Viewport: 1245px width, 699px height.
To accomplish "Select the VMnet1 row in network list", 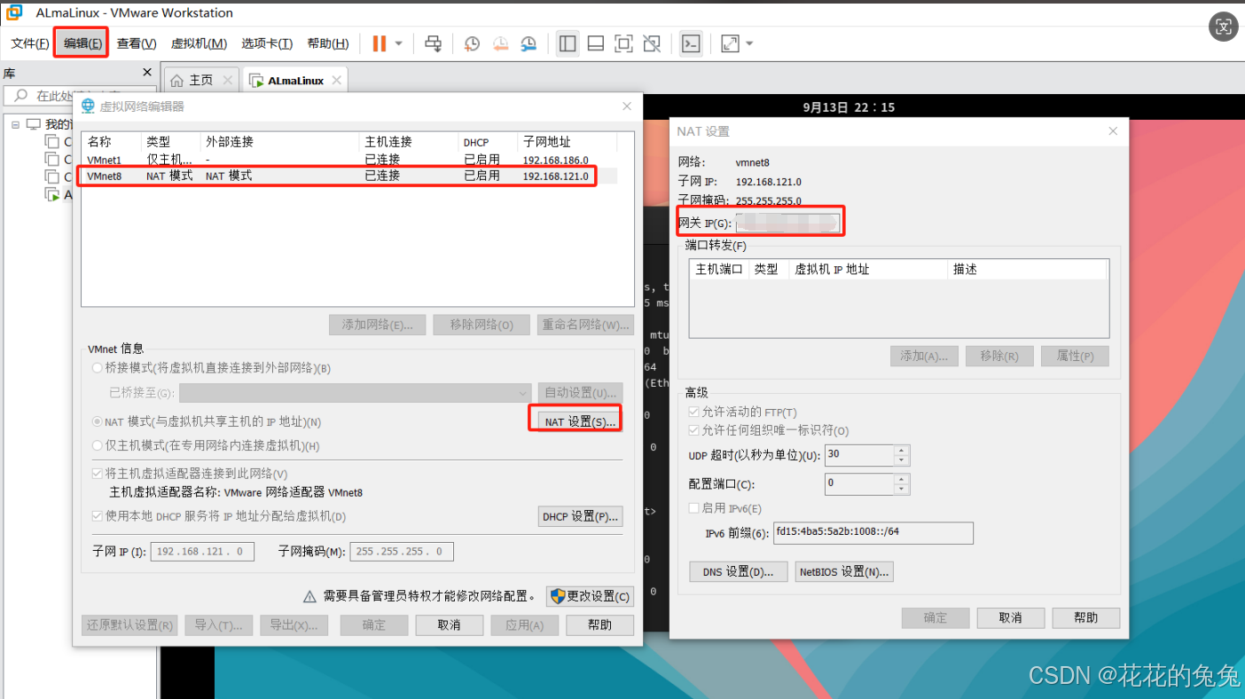I will point(348,160).
